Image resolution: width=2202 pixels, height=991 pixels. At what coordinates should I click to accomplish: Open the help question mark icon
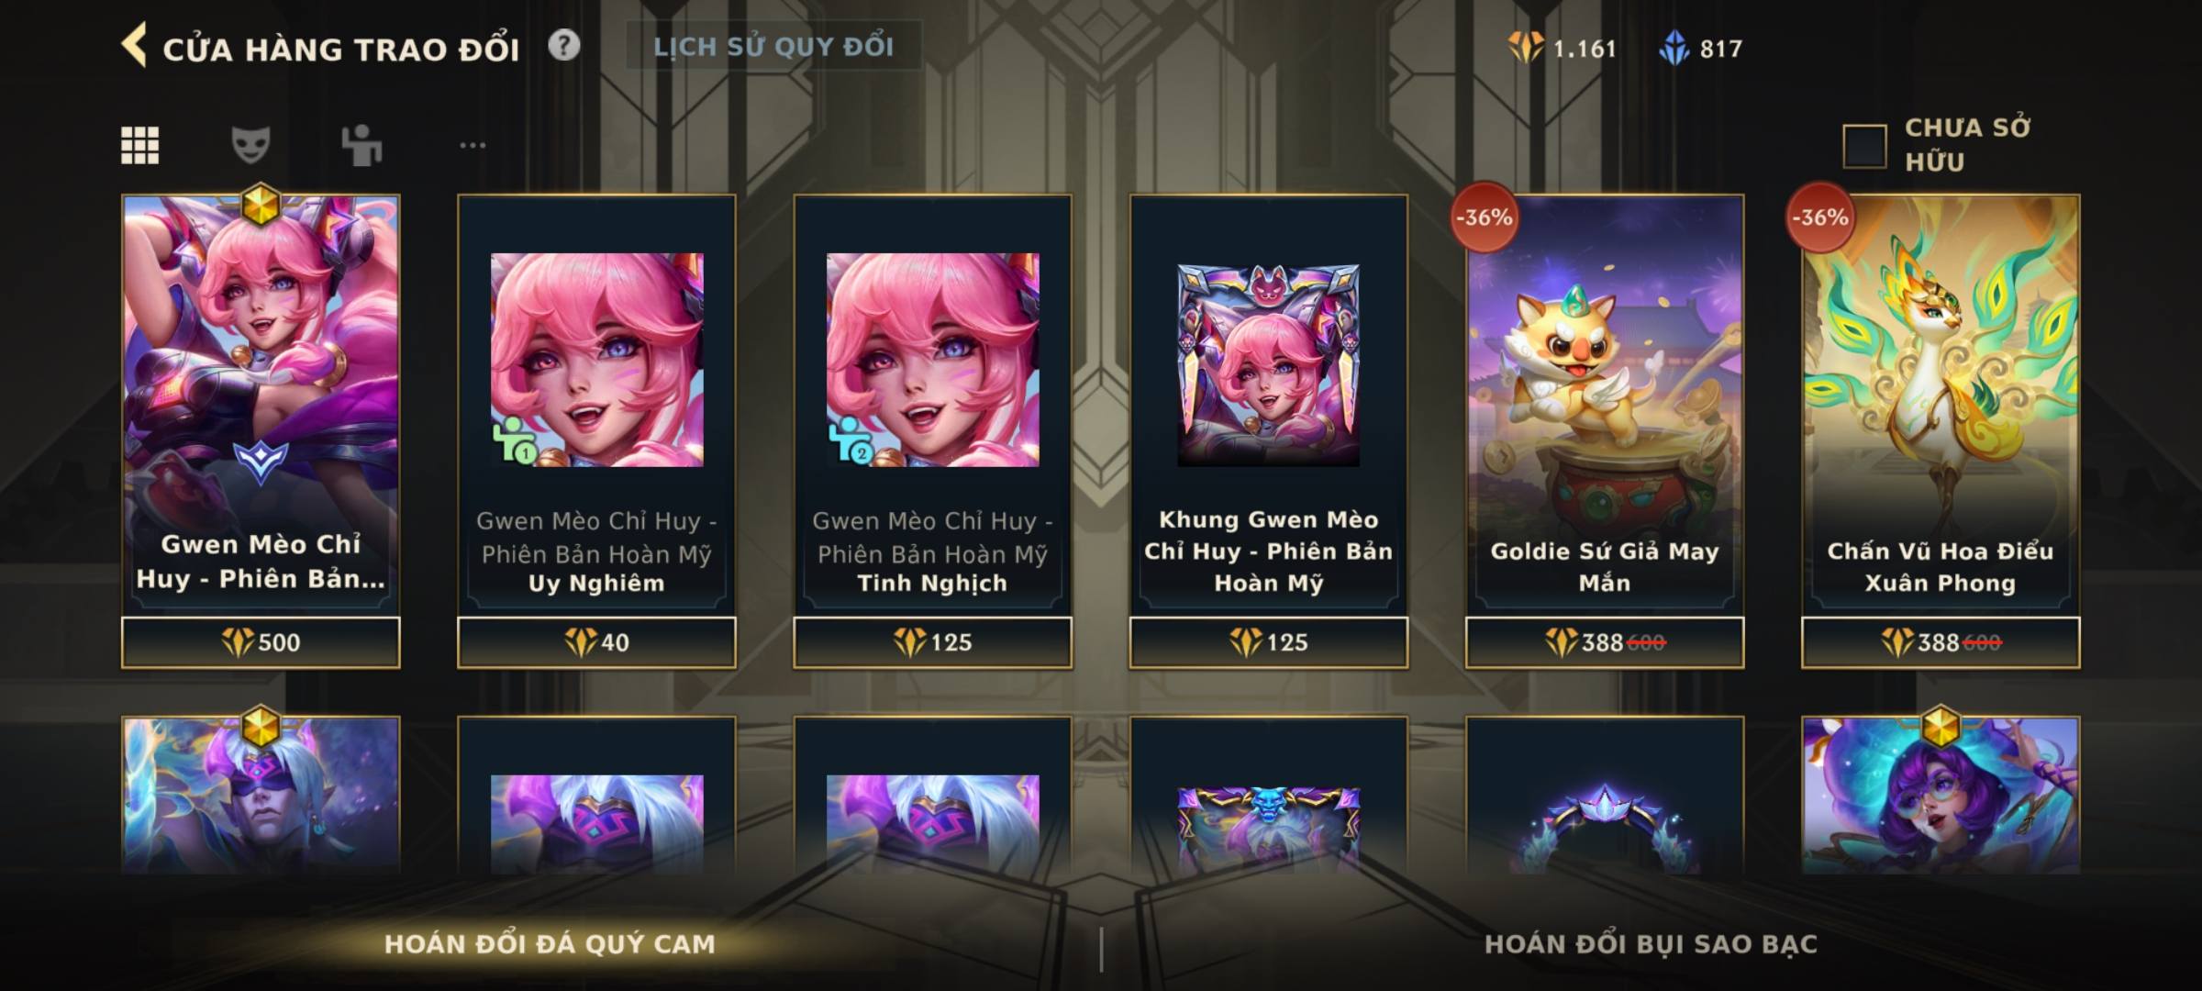pos(564,45)
